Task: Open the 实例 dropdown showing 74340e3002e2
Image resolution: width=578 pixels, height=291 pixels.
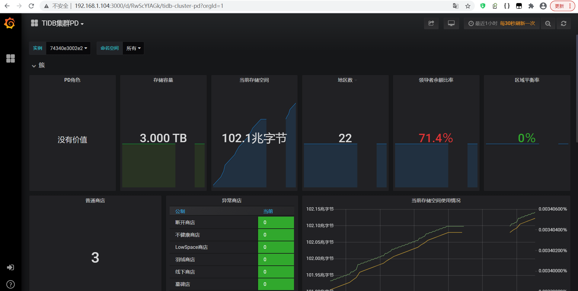Action: point(68,48)
